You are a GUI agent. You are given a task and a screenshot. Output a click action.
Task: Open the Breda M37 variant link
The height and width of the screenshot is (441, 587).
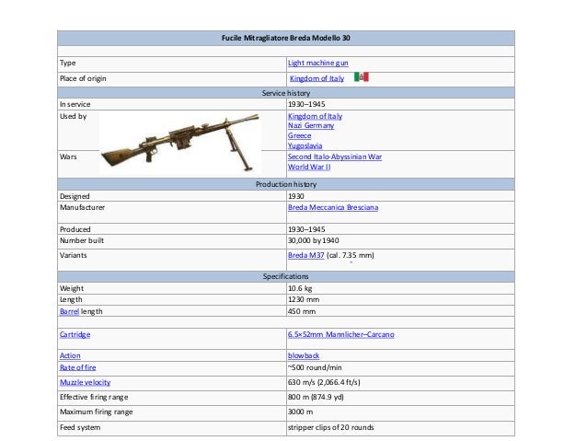[x=305, y=255]
